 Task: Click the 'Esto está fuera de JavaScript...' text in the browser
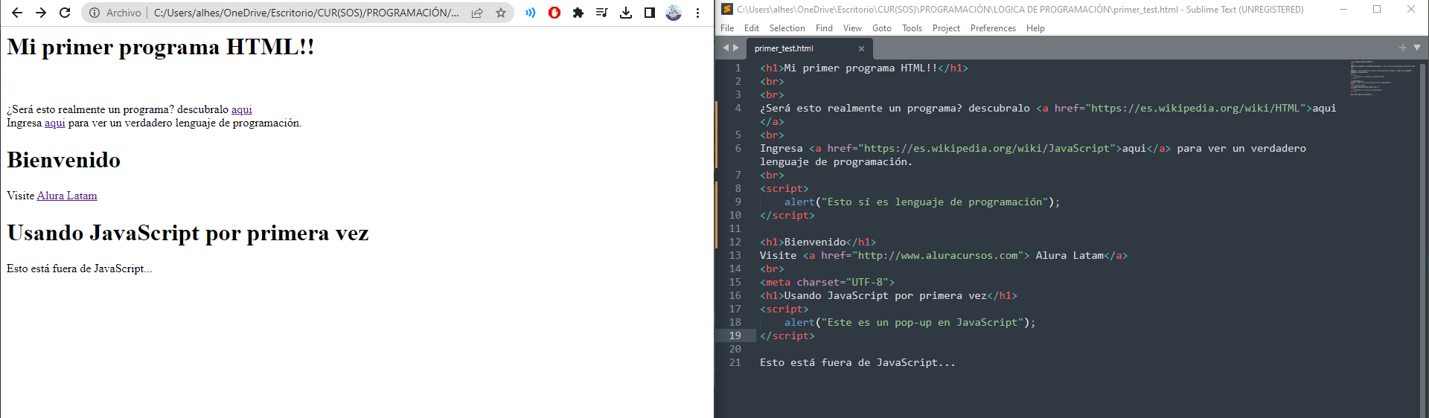pyautogui.click(x=80, y=269)
